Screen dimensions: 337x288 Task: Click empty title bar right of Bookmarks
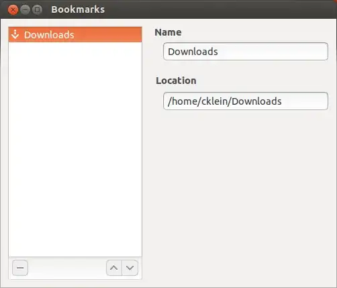tap(220, 9)
